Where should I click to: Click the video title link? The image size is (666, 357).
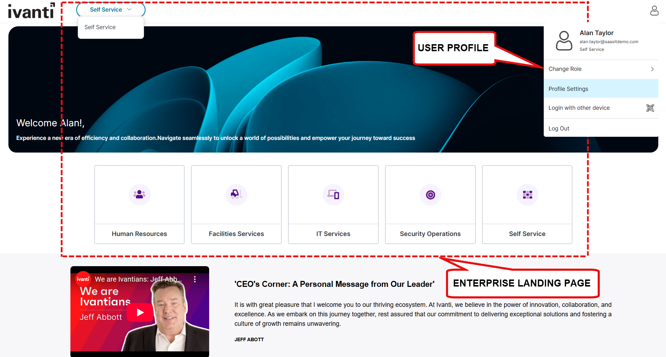(138, 279)
